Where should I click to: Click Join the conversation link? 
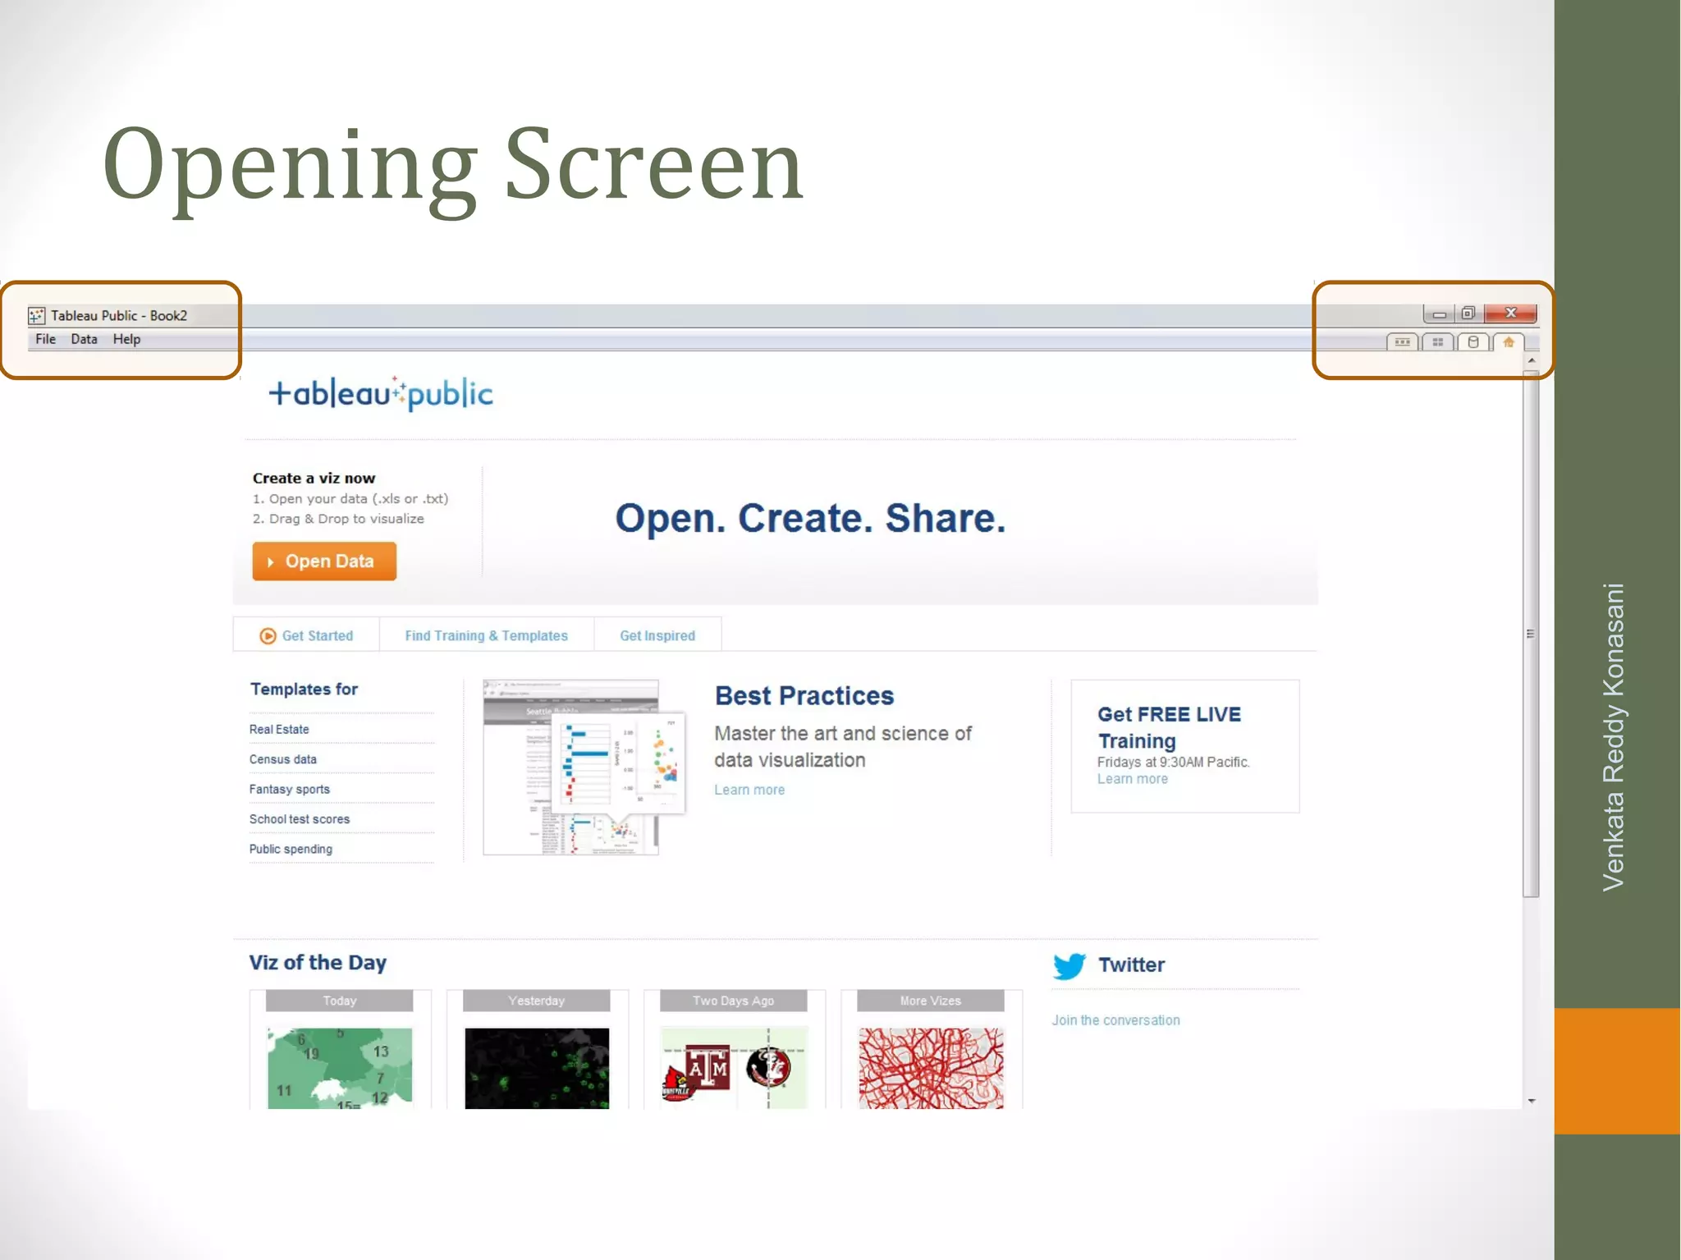tap(1116, 1020)
